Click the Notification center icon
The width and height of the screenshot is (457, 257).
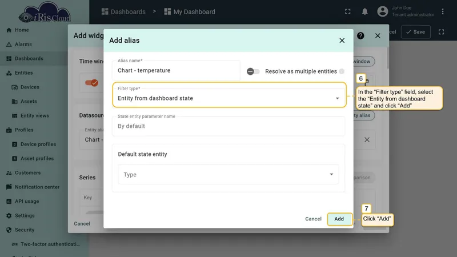pos(9,187)
